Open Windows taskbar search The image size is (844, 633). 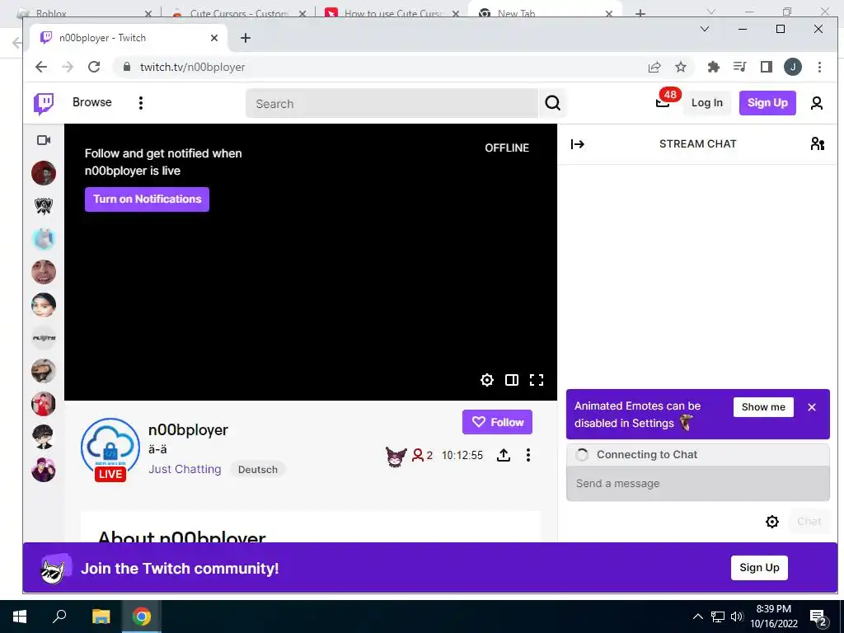59,617
